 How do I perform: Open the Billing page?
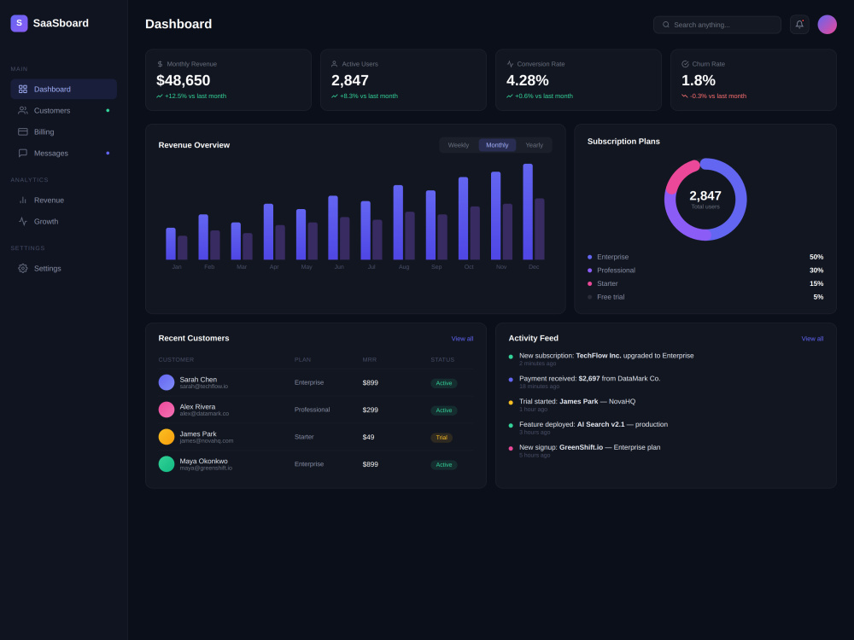tap(64, 131)
